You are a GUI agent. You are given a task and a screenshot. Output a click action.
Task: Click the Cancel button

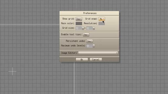pos(96,60)
